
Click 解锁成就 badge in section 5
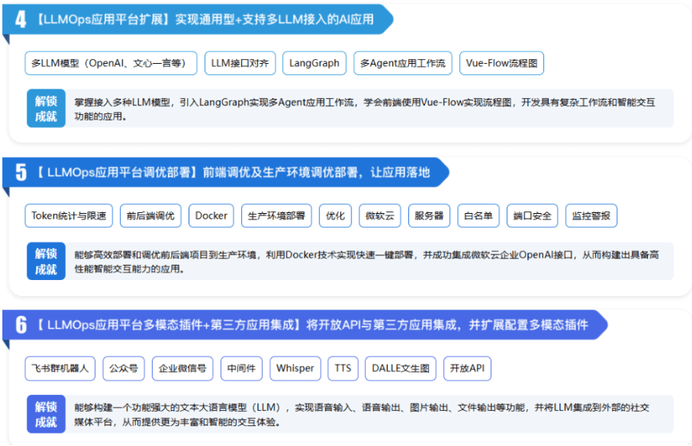(46, 261)
